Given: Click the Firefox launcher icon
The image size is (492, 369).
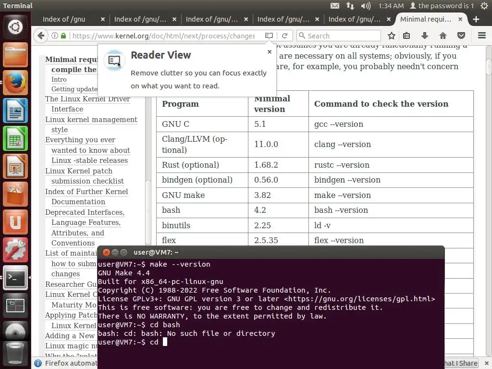Looking at the screenshot, I should tap(15, 83).
